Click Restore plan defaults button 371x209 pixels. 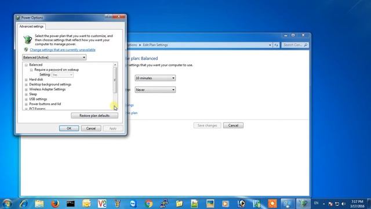[x=94, y=116]
